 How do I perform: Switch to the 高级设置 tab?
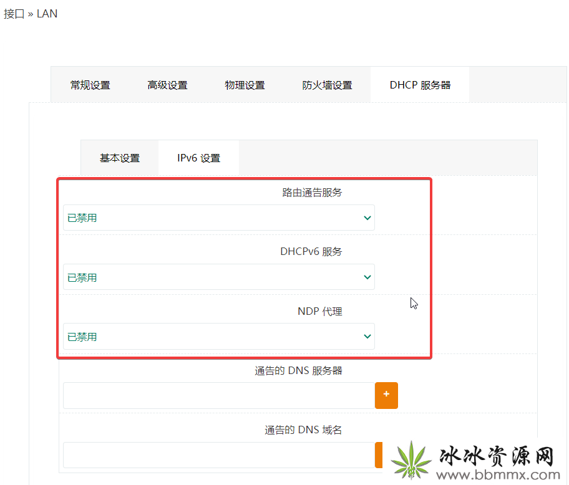coord(167,85)
